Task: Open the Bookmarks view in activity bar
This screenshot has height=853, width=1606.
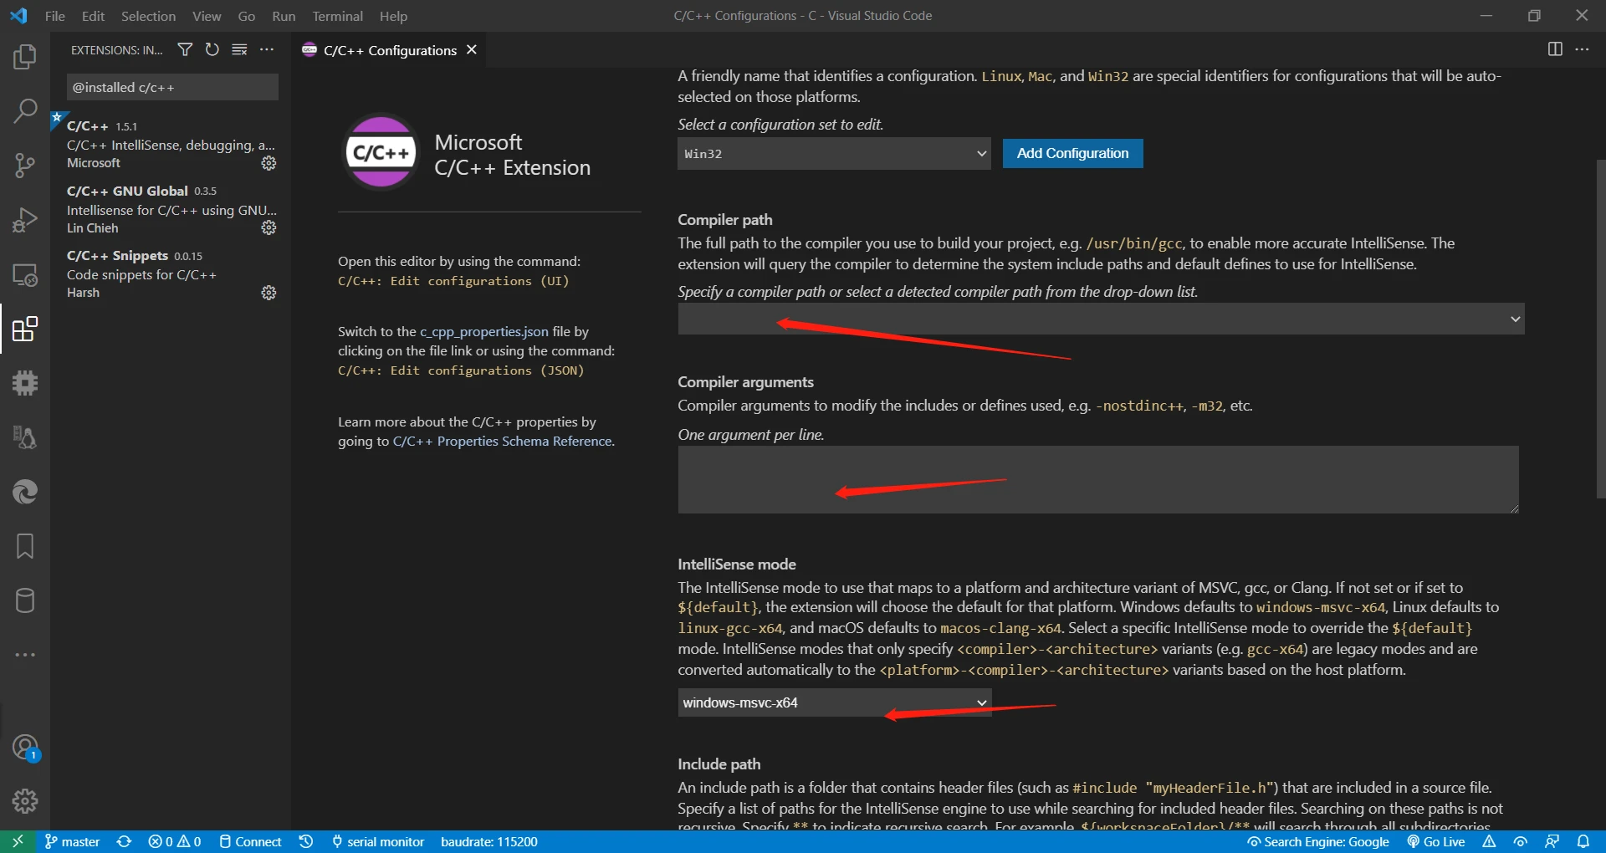Action: click(x=25, y=546)
